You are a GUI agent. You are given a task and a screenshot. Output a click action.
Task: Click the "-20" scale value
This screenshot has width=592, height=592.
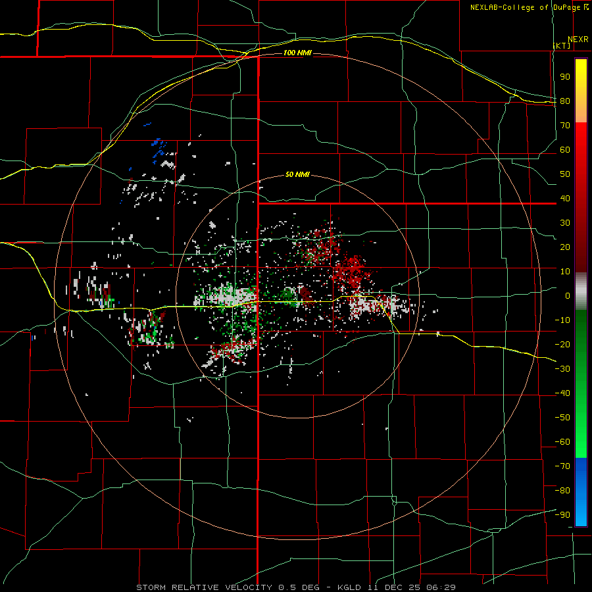click(562, 345)
